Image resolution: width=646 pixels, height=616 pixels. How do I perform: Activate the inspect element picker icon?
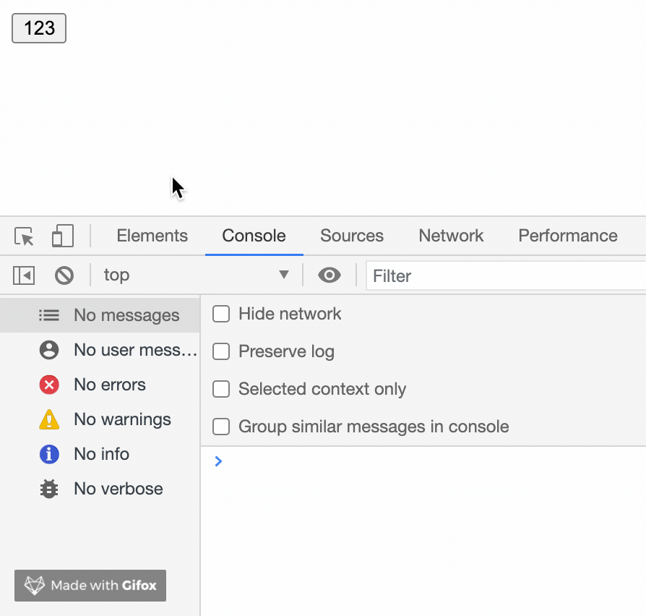pyautogui.click(x=24, y=236)
